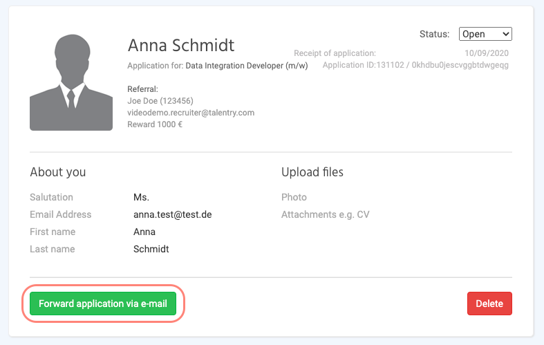Click the receipt date 10/09/2020

487,53
